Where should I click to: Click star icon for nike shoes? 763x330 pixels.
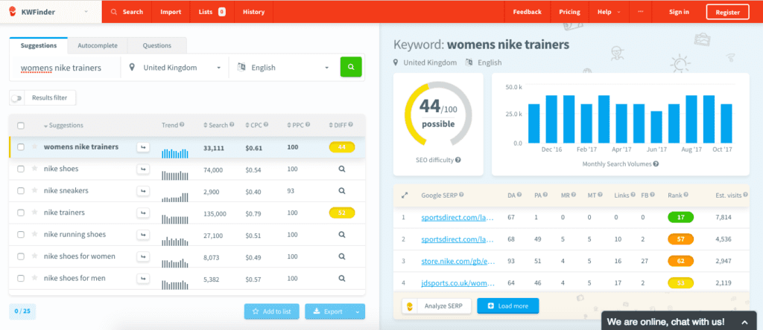(x=34, y=169)
